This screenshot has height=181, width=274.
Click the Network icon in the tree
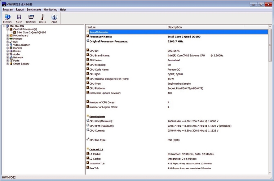(11, 58)
